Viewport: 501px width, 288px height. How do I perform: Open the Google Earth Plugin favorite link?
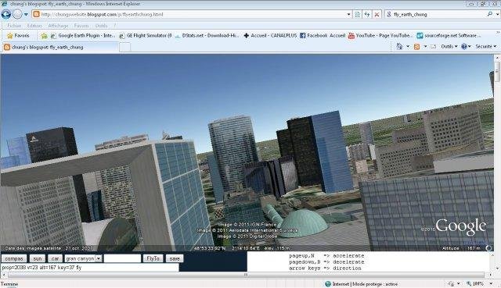[x=83, y=36]
